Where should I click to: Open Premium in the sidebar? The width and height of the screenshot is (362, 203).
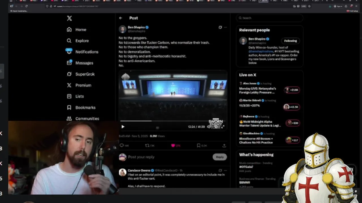click(x=79, y=85)
